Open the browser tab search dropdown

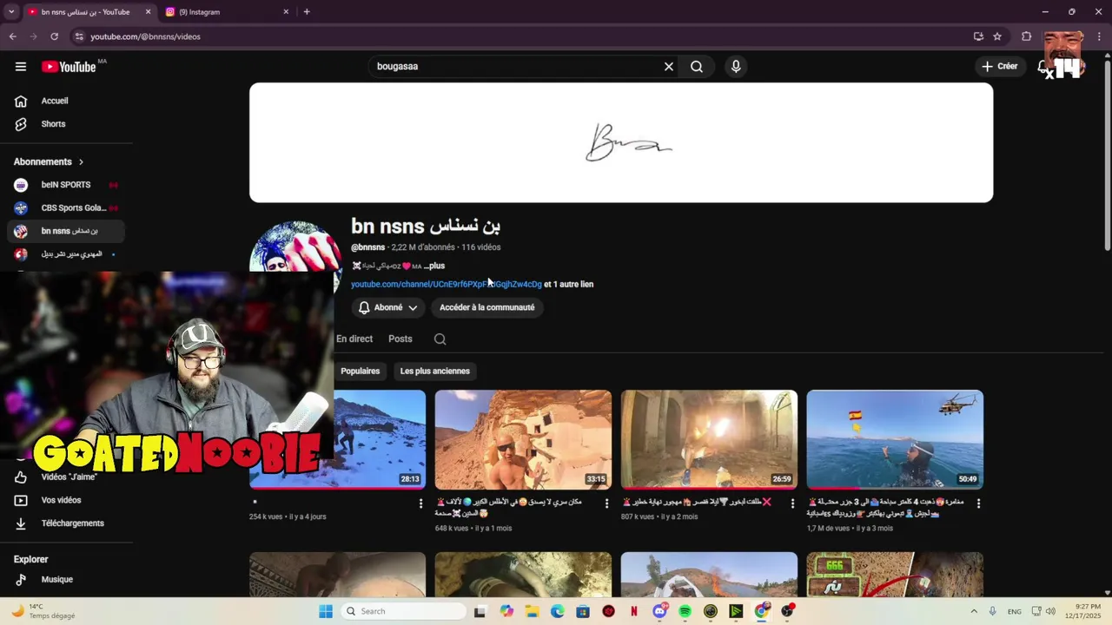click(11, 12)
